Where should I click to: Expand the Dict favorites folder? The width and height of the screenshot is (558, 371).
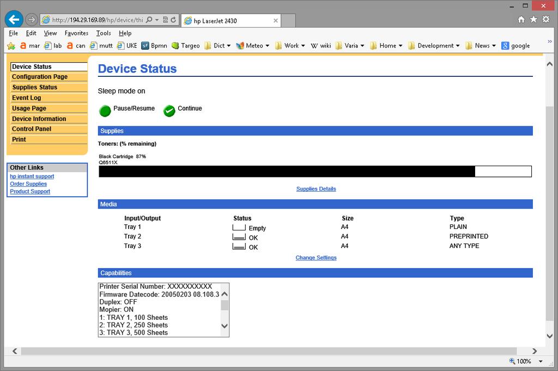217,46
